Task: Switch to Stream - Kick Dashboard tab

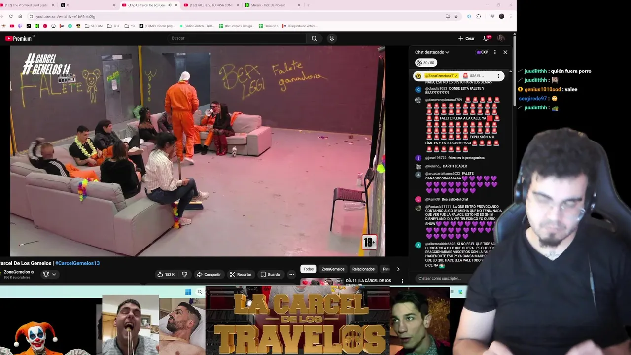Action: click(271, 5)
